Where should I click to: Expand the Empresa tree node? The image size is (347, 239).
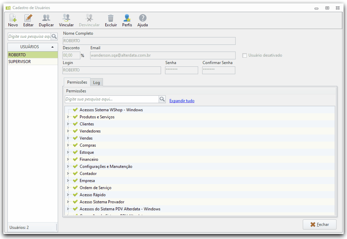pos(68,180)
